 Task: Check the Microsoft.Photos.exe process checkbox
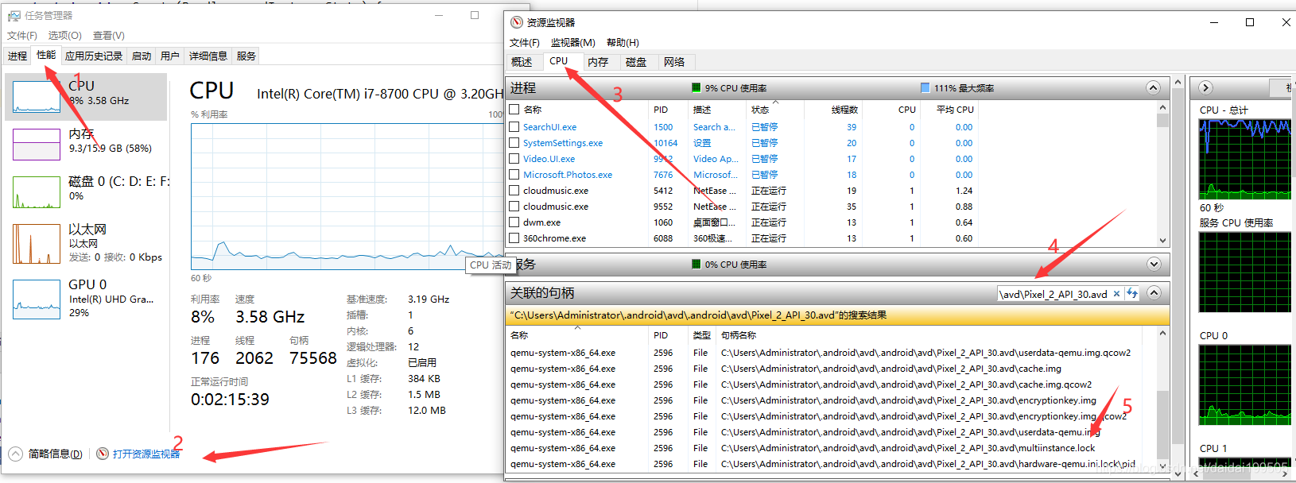514,175
